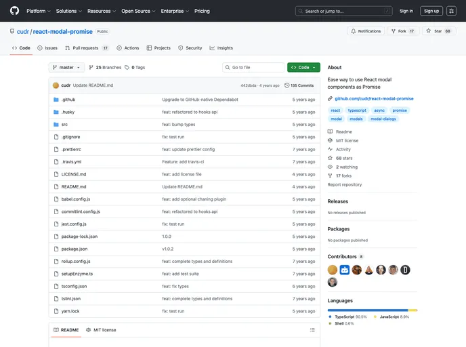Switch to the Pull requests tab

coord(87,48)
